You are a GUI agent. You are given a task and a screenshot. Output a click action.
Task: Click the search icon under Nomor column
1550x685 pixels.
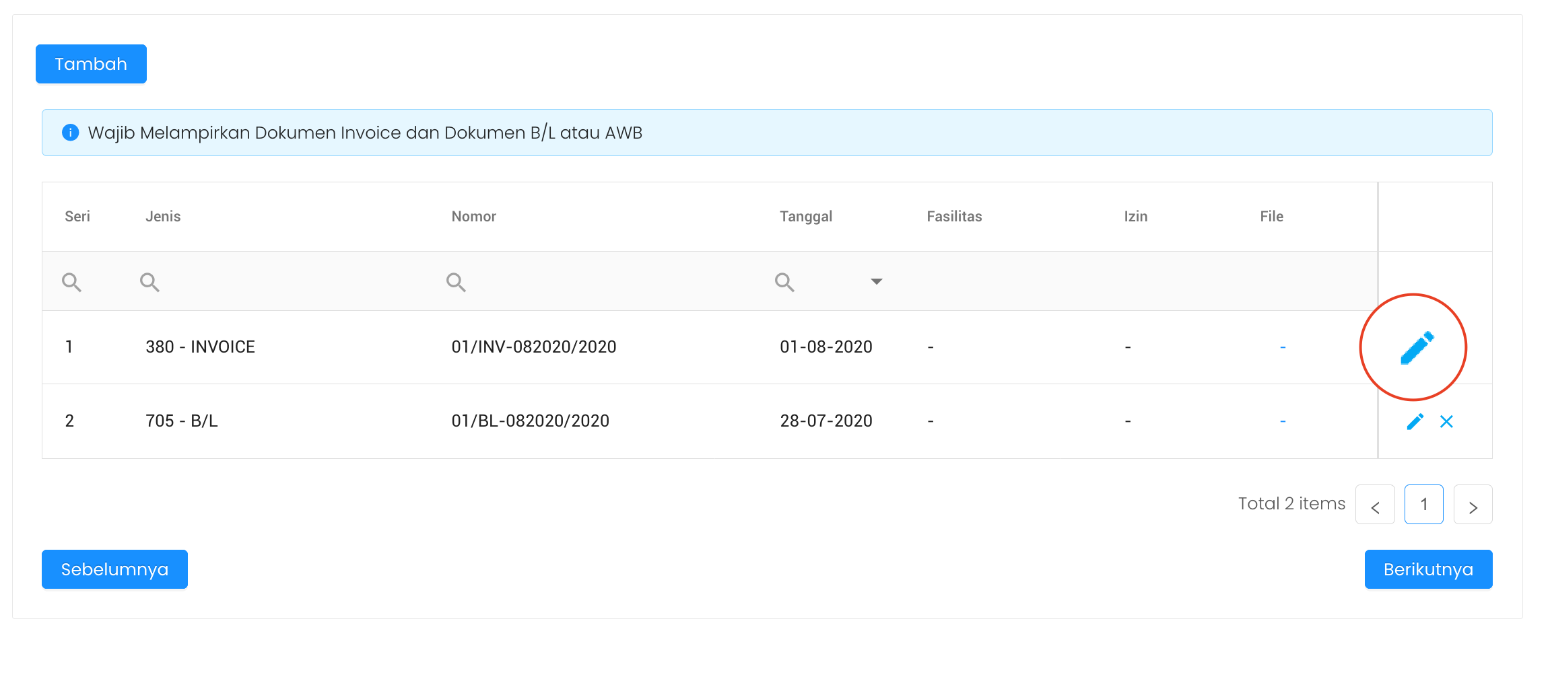pyautogui.click(x=456, y=282)
